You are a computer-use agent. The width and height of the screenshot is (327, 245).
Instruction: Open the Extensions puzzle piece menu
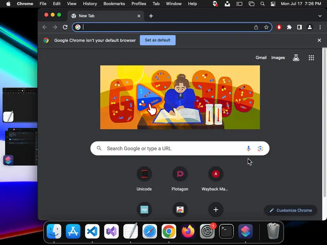click(x=289, y=27)
